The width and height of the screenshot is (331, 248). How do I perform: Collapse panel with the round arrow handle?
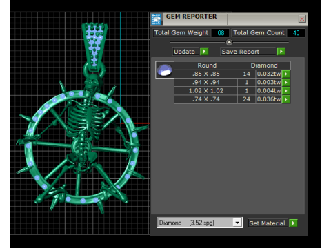click(229, 42)
